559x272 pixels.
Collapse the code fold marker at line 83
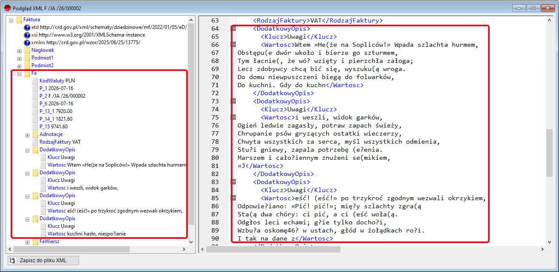(233, 182)
